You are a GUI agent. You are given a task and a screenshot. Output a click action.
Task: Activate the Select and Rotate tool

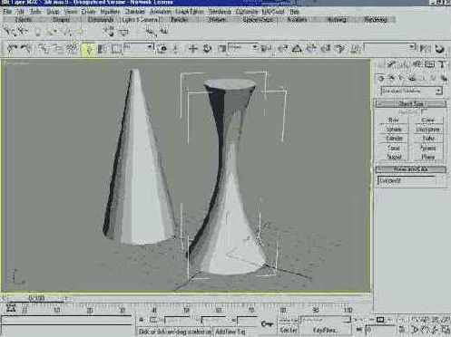point(207,48)
